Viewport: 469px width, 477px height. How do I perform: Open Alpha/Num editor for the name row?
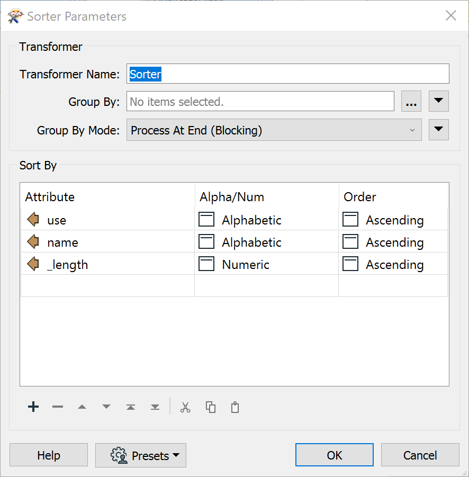tap(206, 242)
